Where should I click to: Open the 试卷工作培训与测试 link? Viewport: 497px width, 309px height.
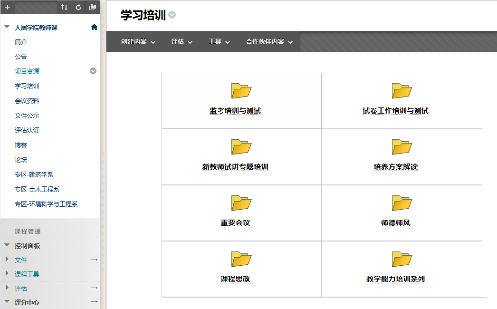[x=395, y=111]
